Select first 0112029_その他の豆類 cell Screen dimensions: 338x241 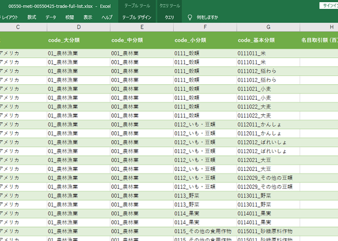point(268,178)
